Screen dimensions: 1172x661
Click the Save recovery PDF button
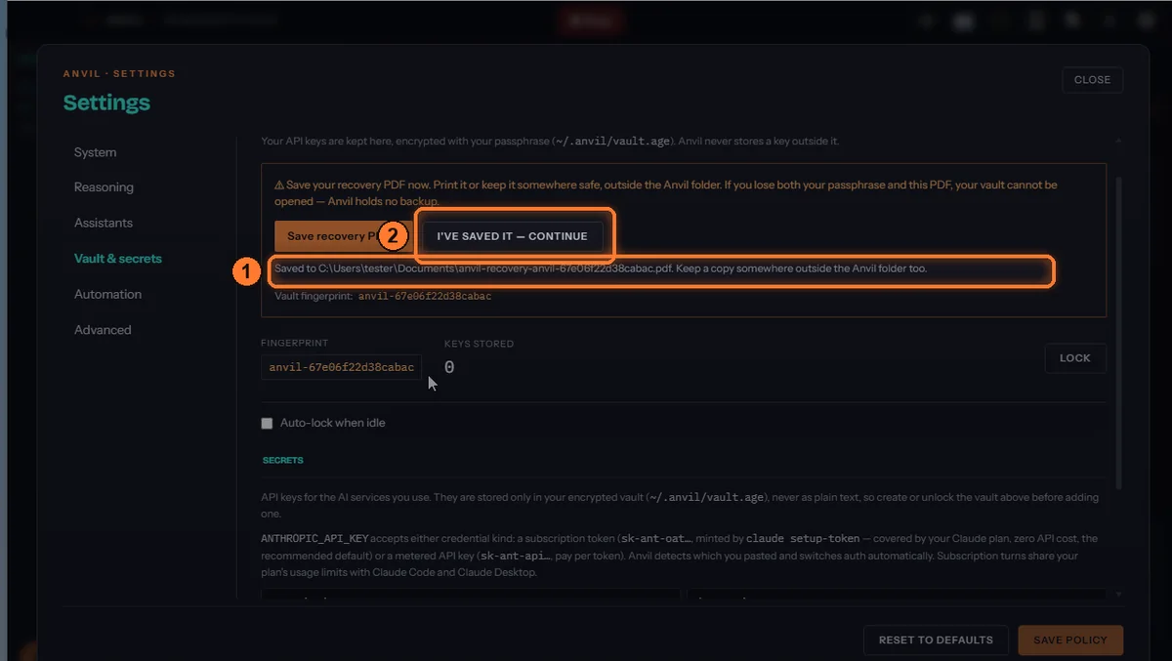(x=332, y=236)
